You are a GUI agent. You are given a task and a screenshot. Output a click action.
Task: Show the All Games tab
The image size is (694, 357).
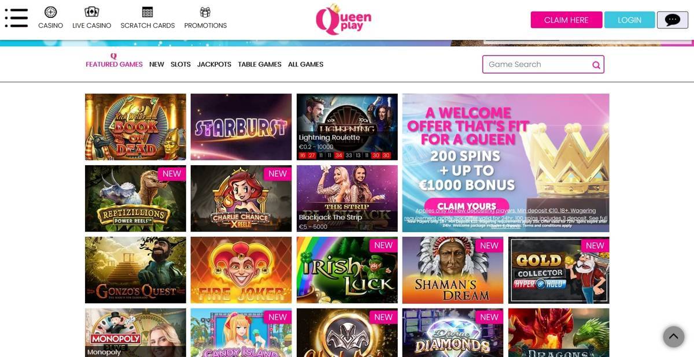(x=305, y=64)
